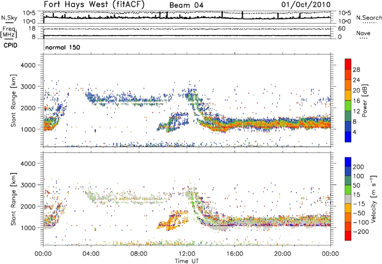Click the power colorbar value 4
Image resolution: width=382 pixels, height=264 pixels.
click(x=354, y=132)
